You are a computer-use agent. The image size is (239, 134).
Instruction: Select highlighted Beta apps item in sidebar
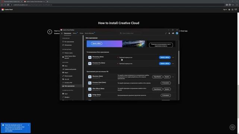click(x=72, y=86)
